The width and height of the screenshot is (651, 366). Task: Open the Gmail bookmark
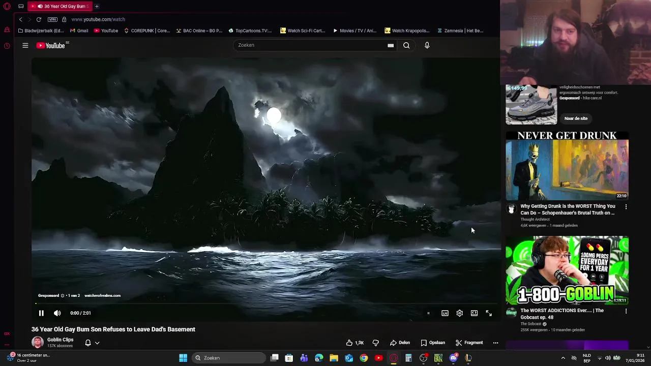pos(79,30)
